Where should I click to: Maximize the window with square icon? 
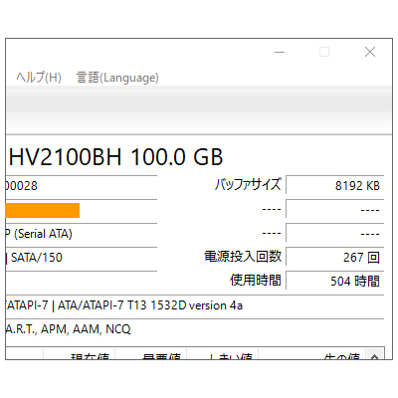324,52
